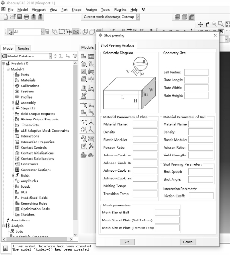
Task: Click OK in the Shot peening dialog
Action: click(127, 242)
